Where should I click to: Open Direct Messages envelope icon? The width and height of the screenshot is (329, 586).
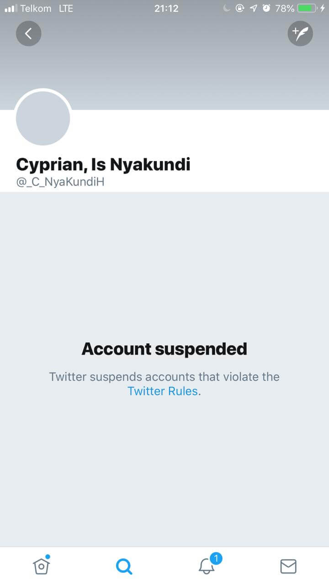[x=288, y=566]
